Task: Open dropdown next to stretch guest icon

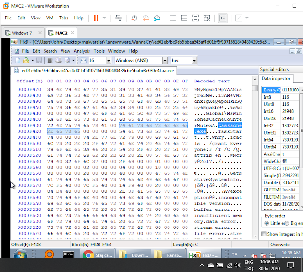Action: coord(247,18)
